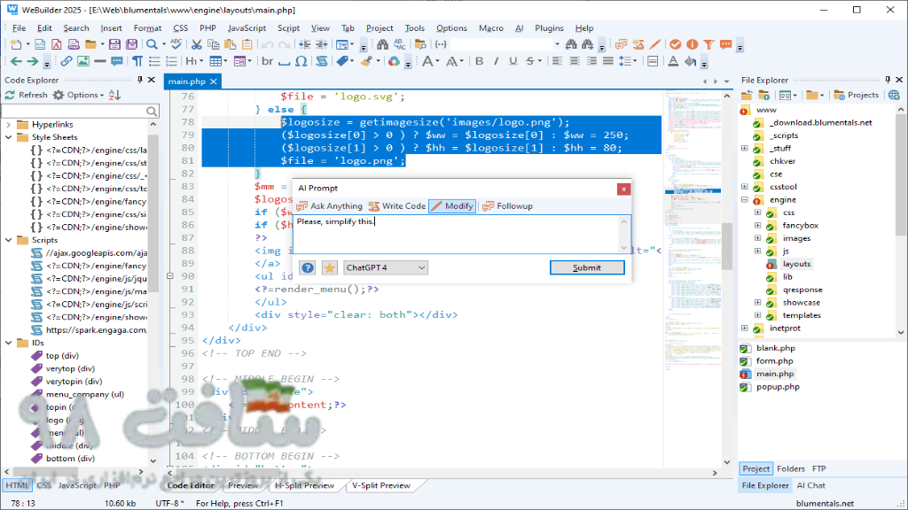This screenshot has height=510, width=908.
Task: Collapse the Scripts tree node
Action: tap(8, 240)
